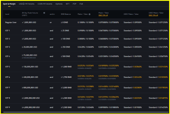Select the NFT tab
This screenshot has width=170, height=114.
click(x=67, y=4)
